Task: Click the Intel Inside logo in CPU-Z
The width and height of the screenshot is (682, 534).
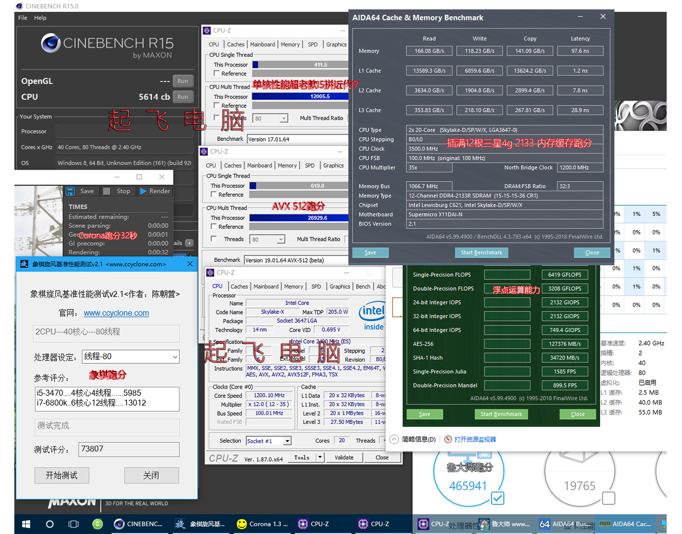Action: 372,316
